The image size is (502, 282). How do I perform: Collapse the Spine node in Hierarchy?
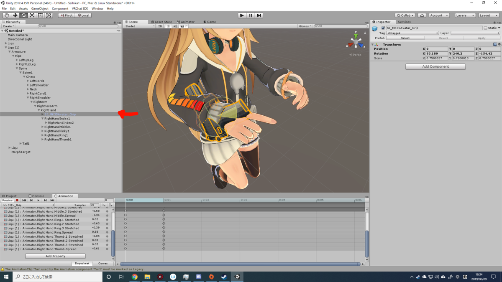tap(17, 69)
